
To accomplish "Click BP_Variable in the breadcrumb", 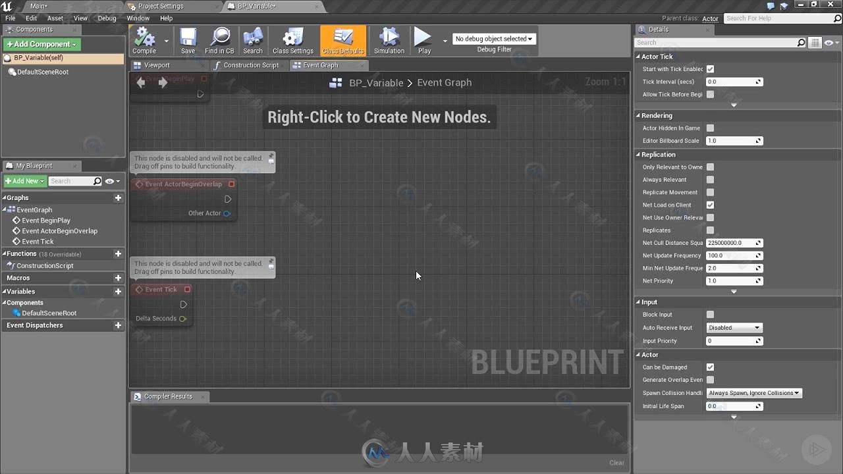I will point(376,83).
